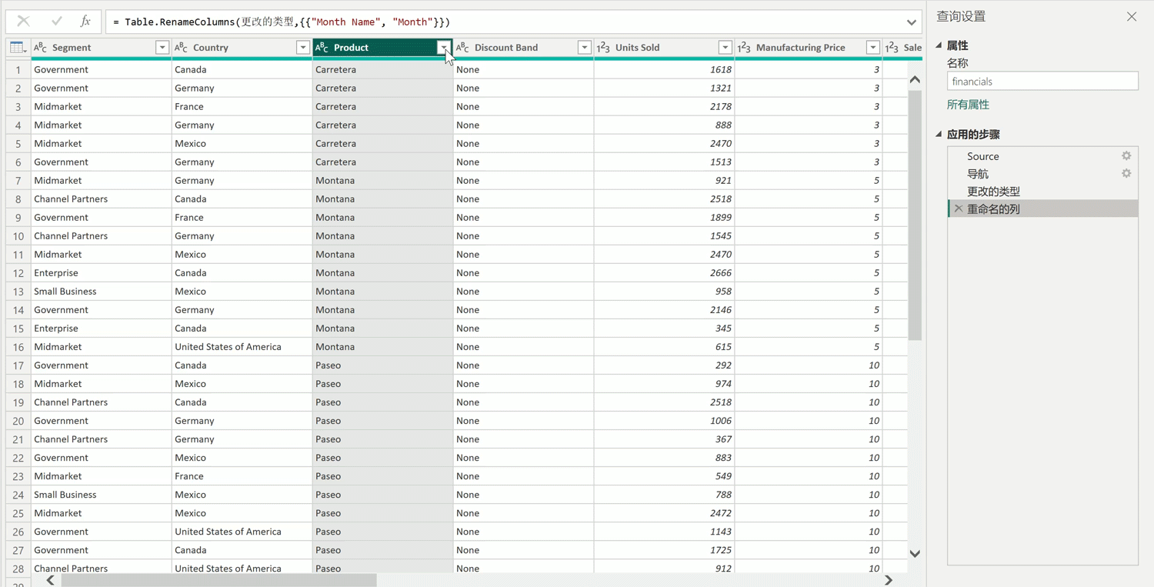Click the cancel X icon in formula bar
This screenshot has width=1154, height=587.
[x=23, y=22]
